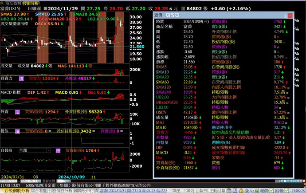
Task: Click the 富喬(1815) stock name label
Action: [x=10, y=8]
